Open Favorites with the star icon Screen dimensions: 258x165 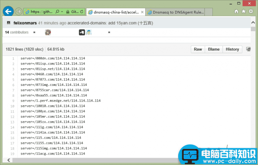coord(244,12)
